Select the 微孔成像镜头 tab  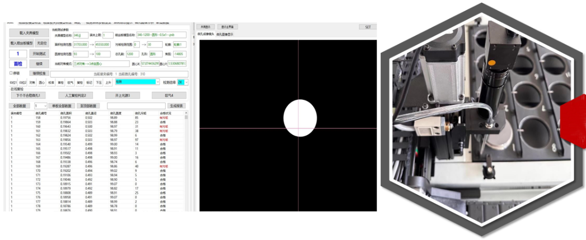(205, 35)
